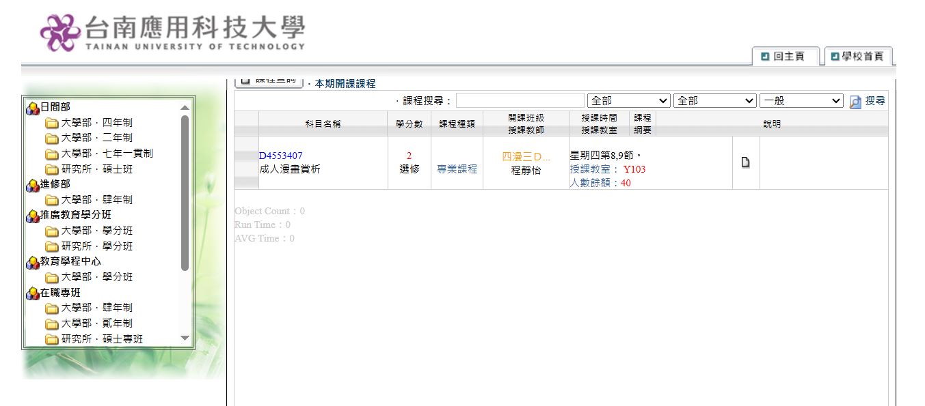
Task: Click the tree panel scrollbar thumb
Action: (x=185, y=193)
